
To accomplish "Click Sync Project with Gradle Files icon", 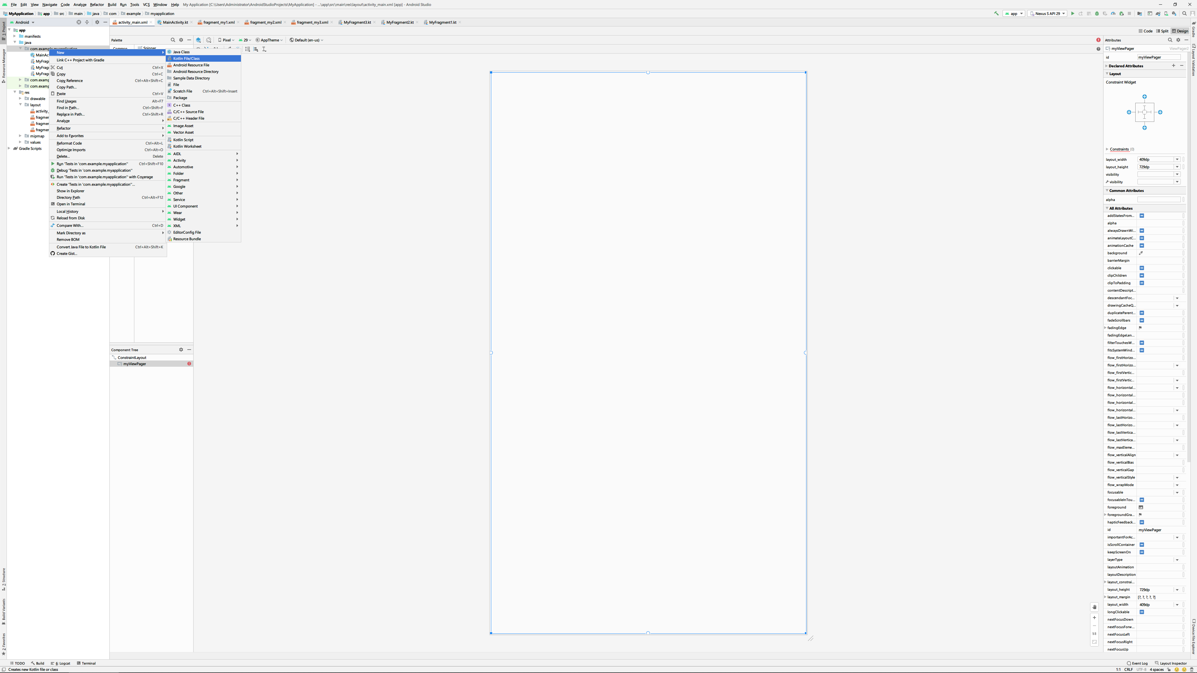I will [1158, 13].
